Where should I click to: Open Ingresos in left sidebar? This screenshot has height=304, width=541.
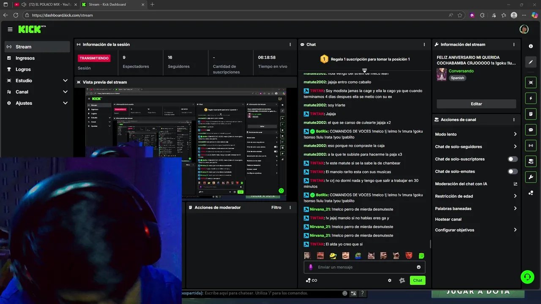[x=37, y=58]
